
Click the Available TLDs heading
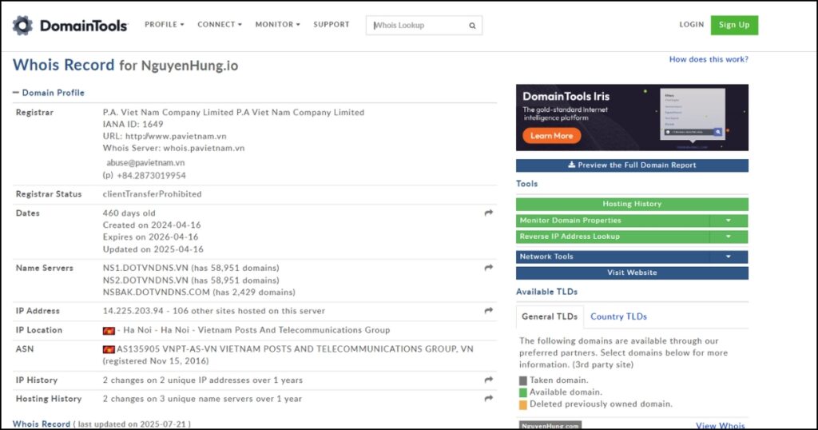pos(546,292)
